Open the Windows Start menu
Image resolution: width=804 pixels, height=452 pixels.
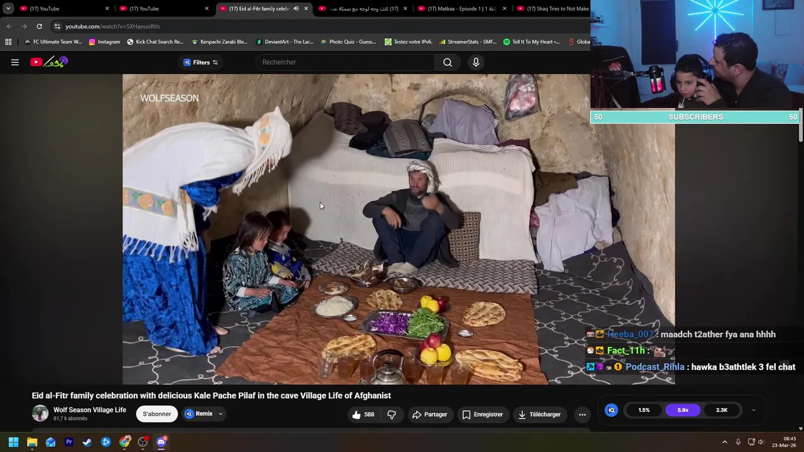coord(13,442)
